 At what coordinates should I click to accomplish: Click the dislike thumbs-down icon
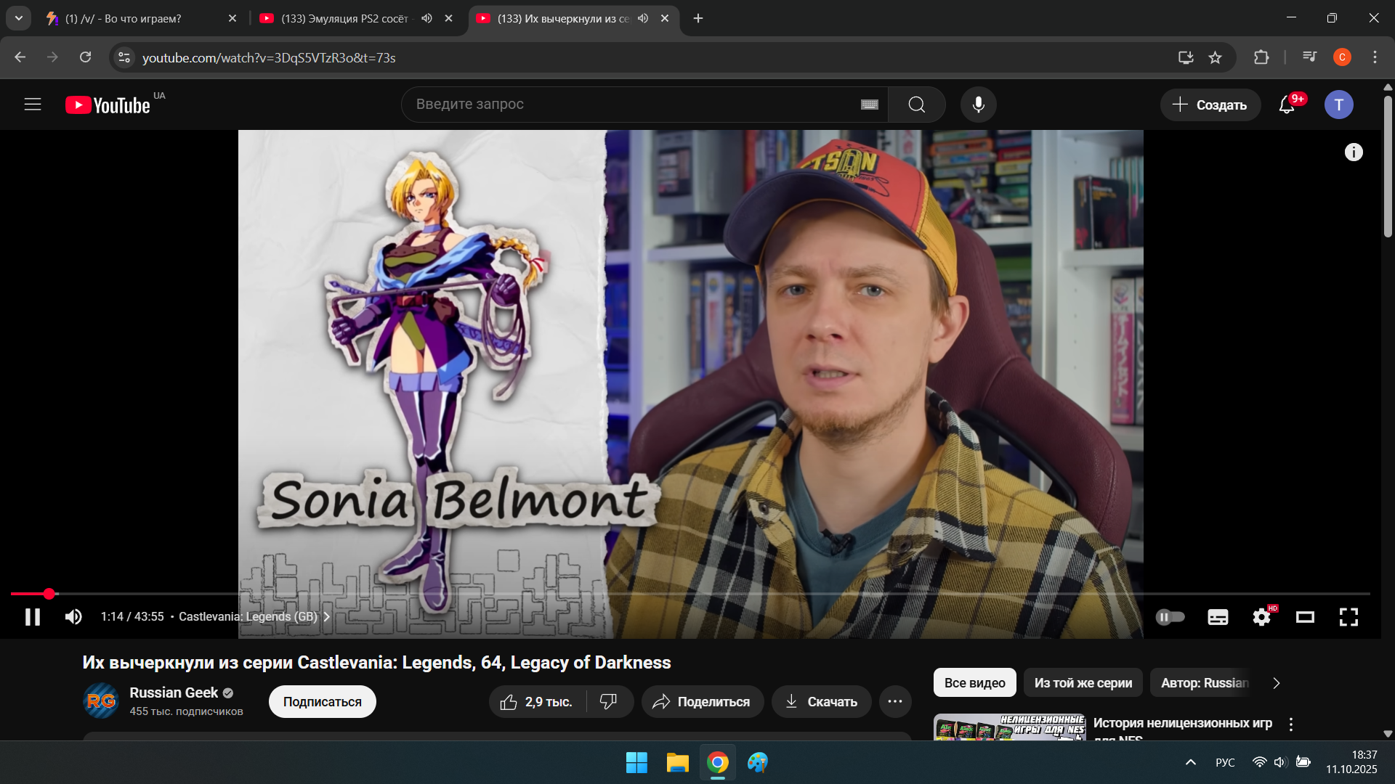(608, 701)
